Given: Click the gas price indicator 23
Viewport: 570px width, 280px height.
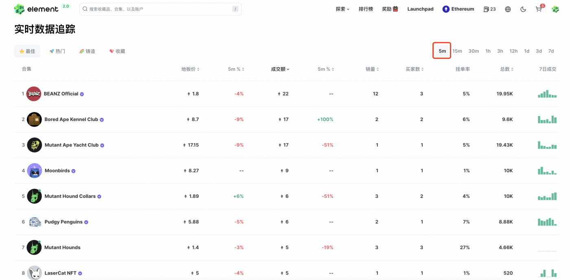Looking at the screenshot, I should pyautogui.click(x=489, y=9).
